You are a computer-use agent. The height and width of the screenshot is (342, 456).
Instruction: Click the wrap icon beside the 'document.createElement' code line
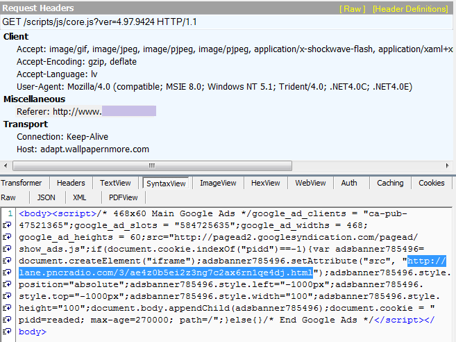click(x=7, y=261)
